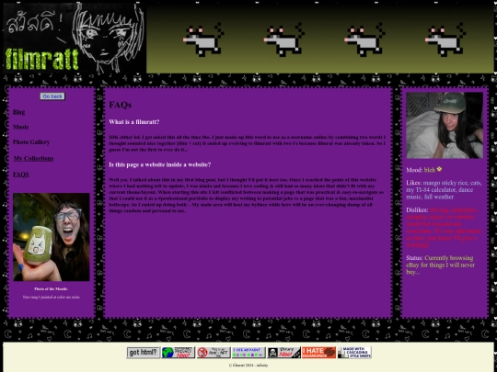Click the fourth pixel rat in the banner
Screen dimensions: 497x372
445,39
